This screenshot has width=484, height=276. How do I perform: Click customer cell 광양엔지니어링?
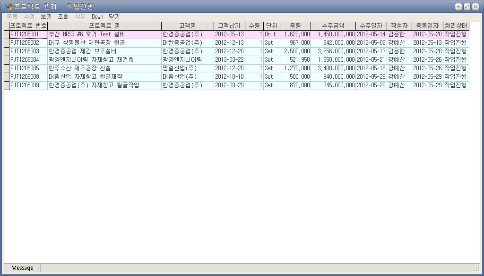187,60
